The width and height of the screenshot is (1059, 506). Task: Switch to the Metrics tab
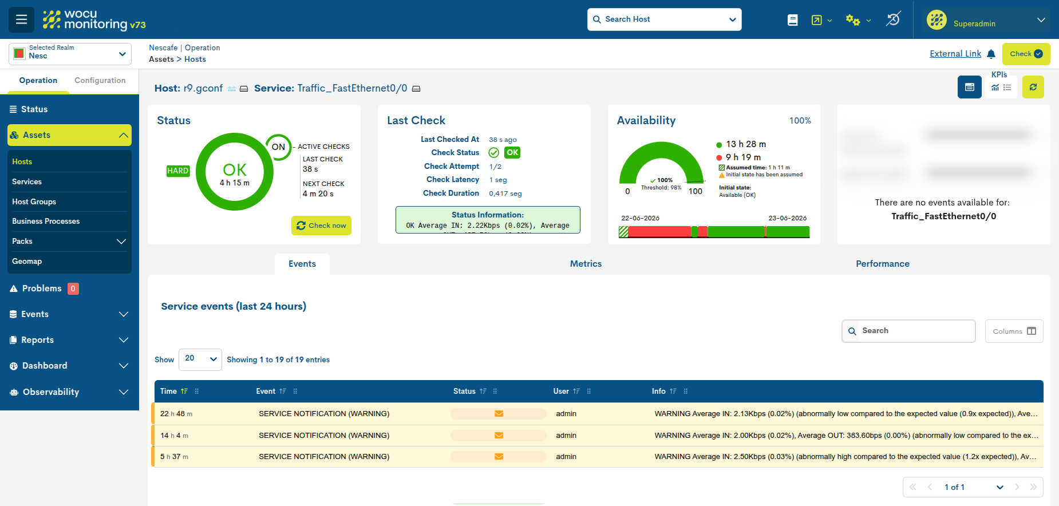tap(586, 264)
